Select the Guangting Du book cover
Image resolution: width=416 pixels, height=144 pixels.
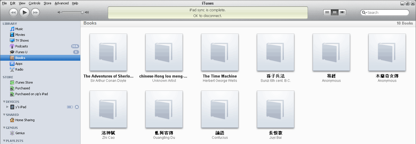click(x=164, y=109)
